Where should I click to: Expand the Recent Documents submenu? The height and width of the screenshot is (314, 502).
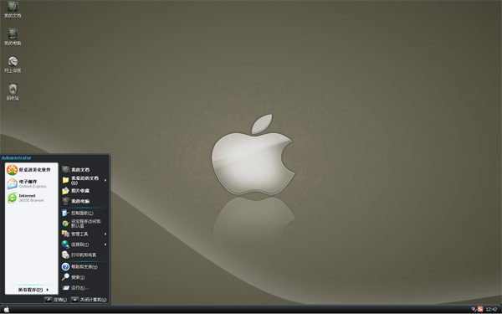coord(85,180)
